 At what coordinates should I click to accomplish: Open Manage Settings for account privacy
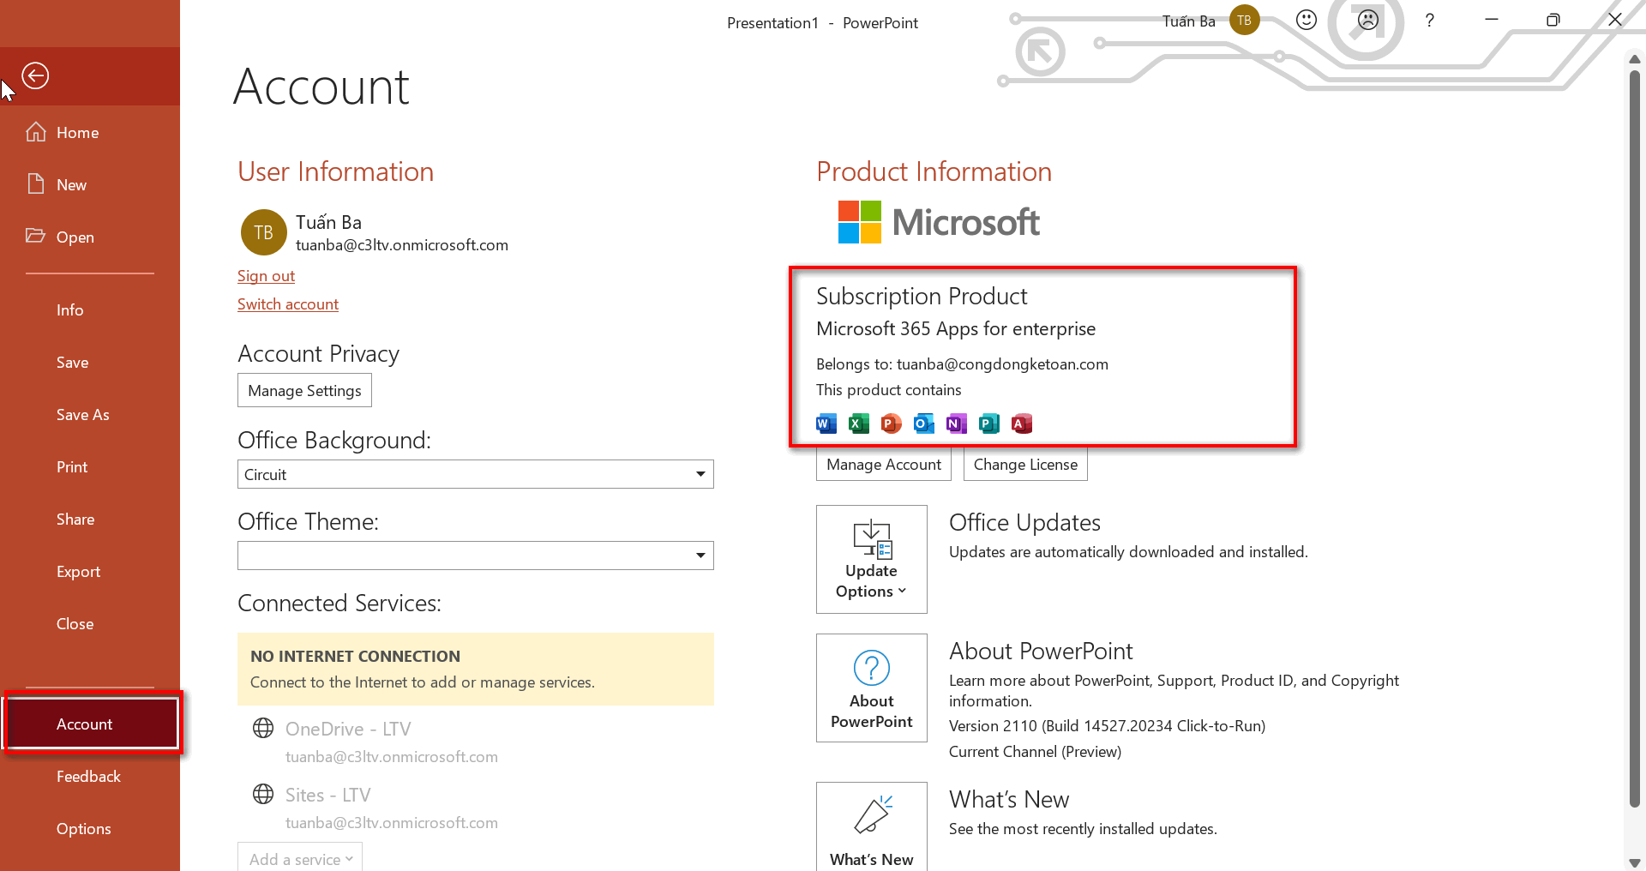tap(304, 391)
